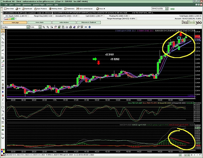Click the Order completed news message

[x=28, y=13]
